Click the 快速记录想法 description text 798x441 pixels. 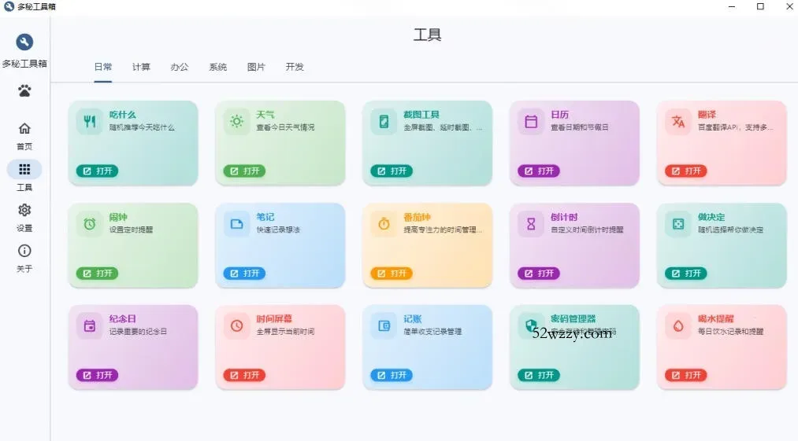pyautogui.click(x=278, y=230)
